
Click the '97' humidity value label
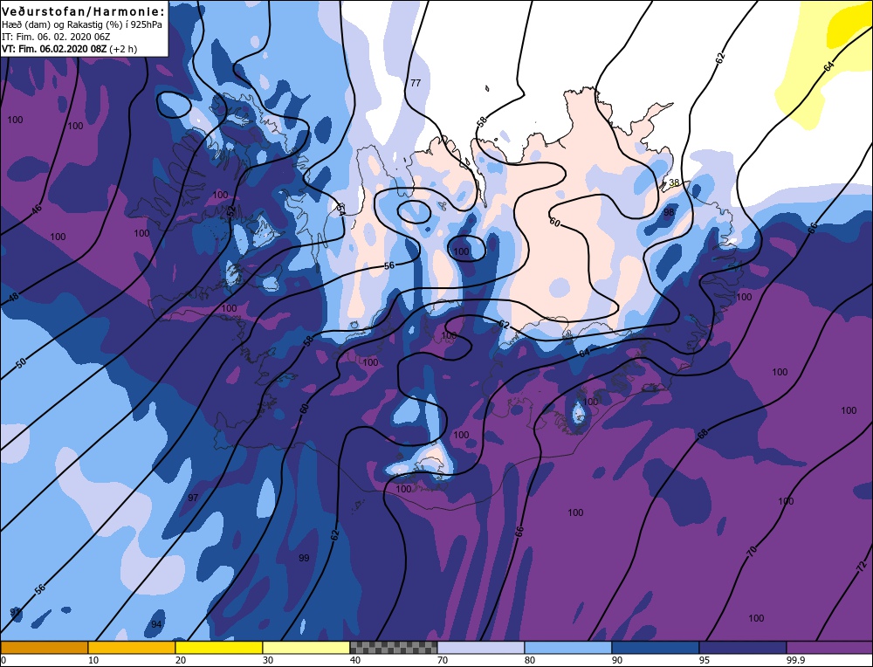pos(193,498)
